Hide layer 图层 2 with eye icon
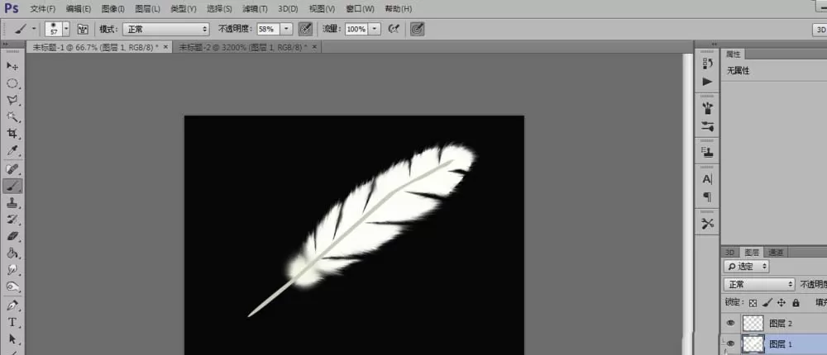Screen dimensions: 827x355 [730, 323]
